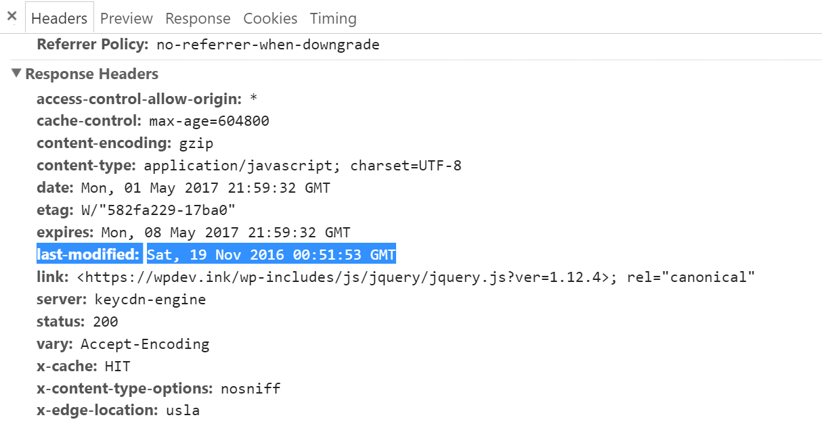
Task: Click the x-cache HIT value
Action: pyautogui.click(x=117, y=366)
